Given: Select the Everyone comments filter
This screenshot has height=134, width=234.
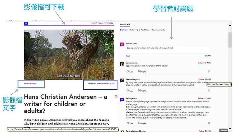Looking at the screenshot, I should 124,30.
